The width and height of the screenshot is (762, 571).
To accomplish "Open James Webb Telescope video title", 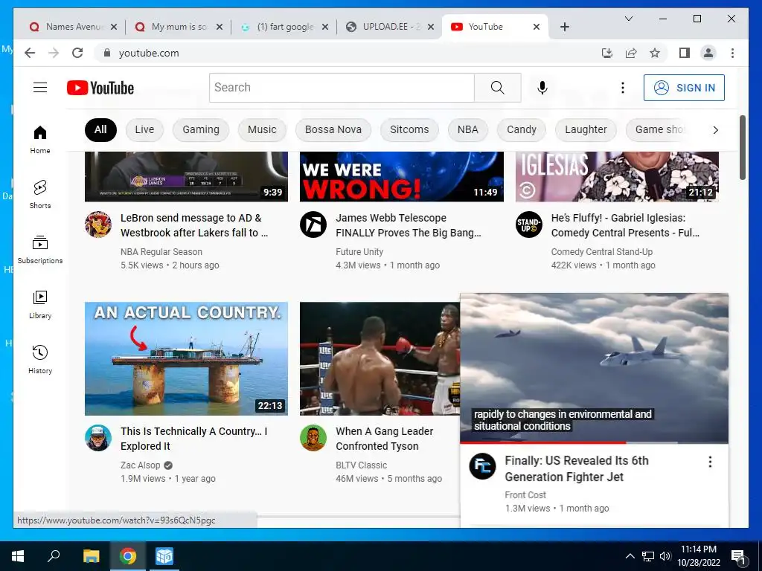I will coord(409,225).
